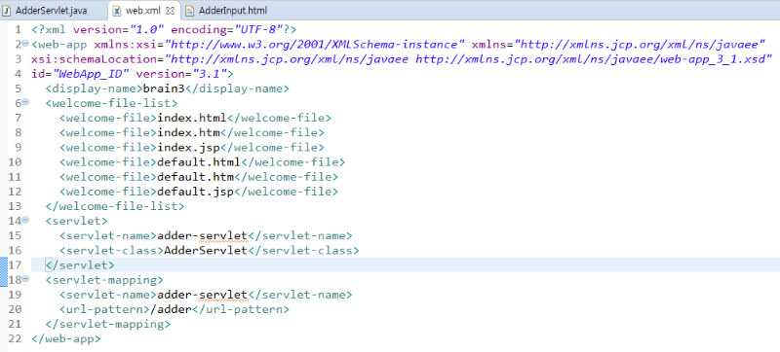The height and width of the screenshot is (352, 780).
Task: Click index.htm welcome-file value
Action: click(188, 133)
